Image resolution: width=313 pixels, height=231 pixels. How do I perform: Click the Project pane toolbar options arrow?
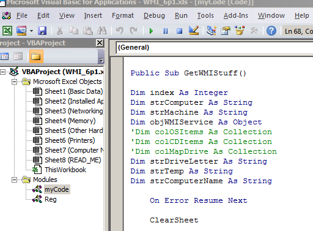click(101, 60)
